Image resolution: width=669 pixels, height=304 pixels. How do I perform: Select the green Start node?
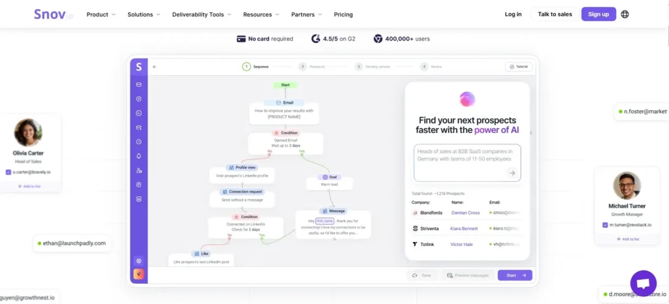point(286,85)
